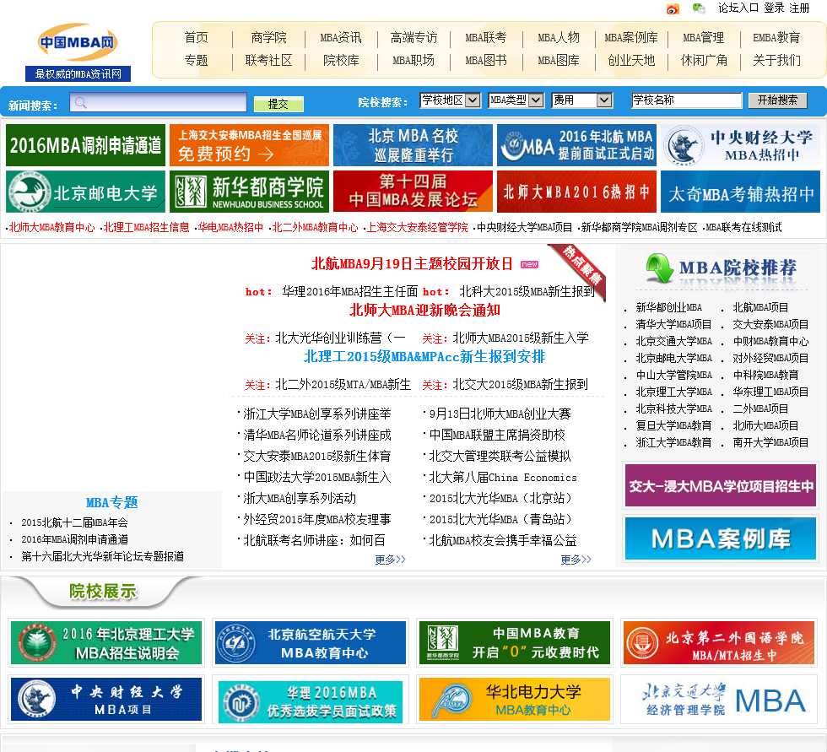Open 北京邮电大学 banner
Screen dimensions: 827x752
85,192
